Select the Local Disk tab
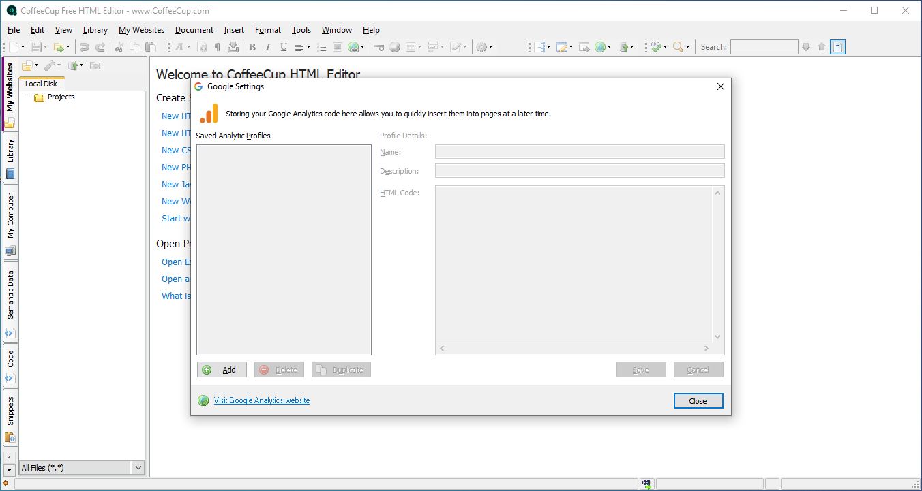Screen dimensions: 922x491 coord(42,84)
